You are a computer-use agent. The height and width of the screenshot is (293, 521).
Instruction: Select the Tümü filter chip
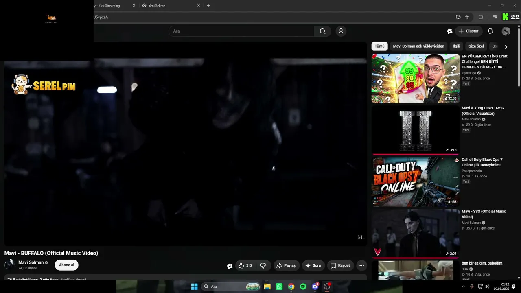pos(379,46)
